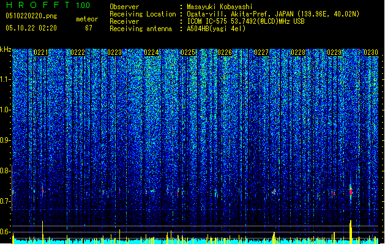Click the 0230 time marker
The width and height of the screenshot is (385, 244).
[x=371, y=52]
